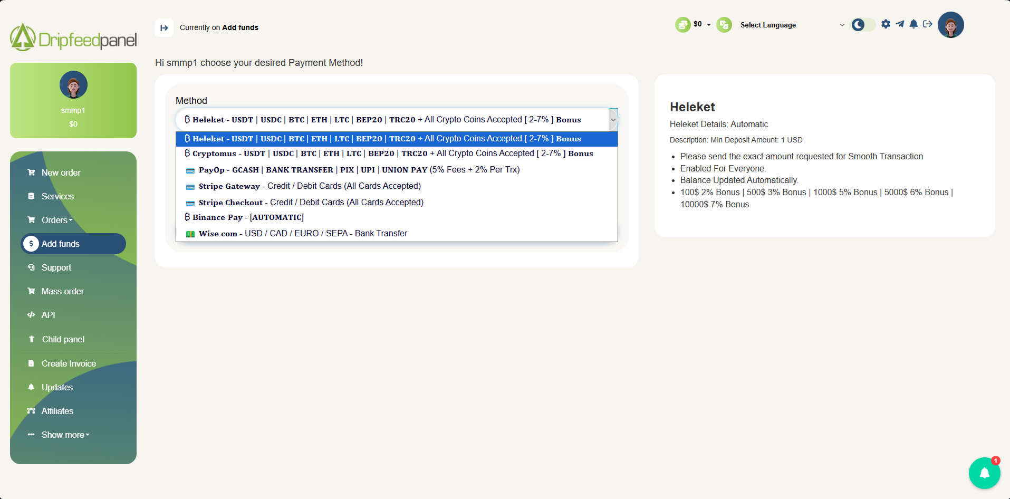Select Stripe Gateway payment method
Image resolution: width=1010 pixels, height=499 pixels.
[397, 186]
